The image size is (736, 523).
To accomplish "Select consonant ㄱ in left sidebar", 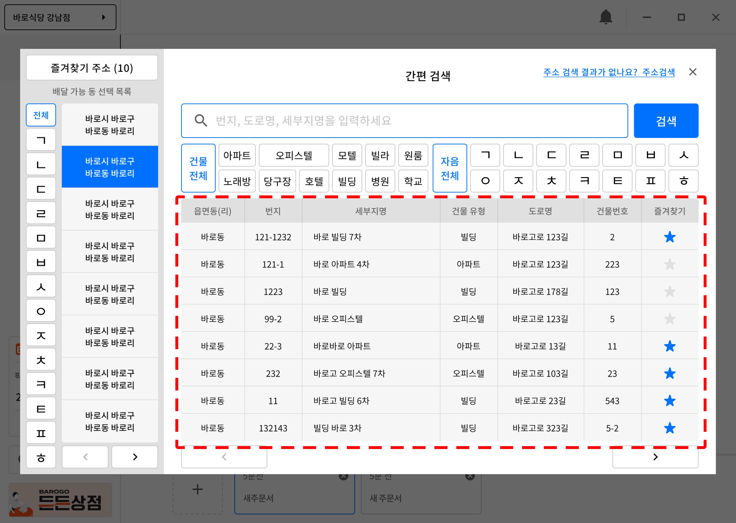I will [41, 139].
